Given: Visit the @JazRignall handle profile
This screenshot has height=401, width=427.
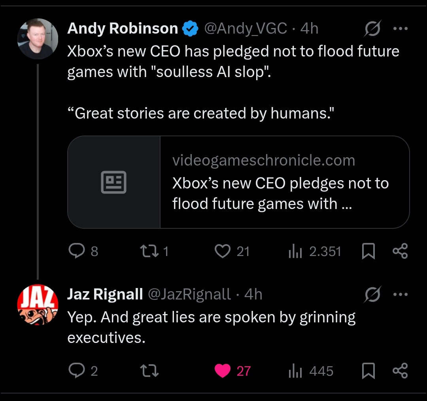Looking at the screenshot, I should 189,294.
